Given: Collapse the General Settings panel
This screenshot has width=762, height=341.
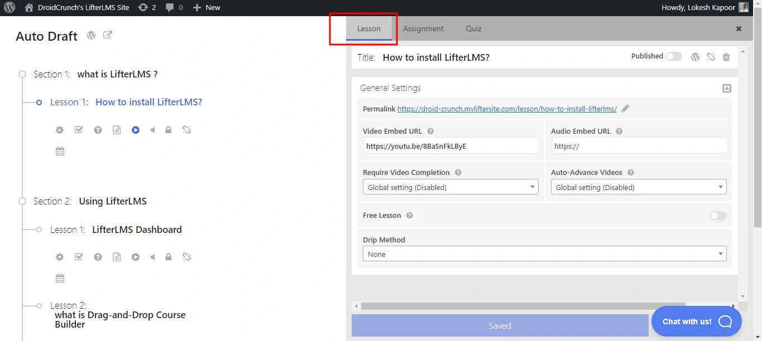Looking at the screenshot, I should [727, 88].
